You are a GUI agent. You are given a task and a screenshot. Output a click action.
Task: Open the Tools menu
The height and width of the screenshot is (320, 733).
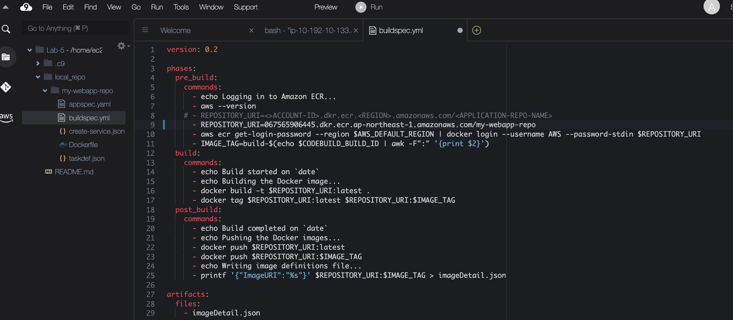point(181,7)
